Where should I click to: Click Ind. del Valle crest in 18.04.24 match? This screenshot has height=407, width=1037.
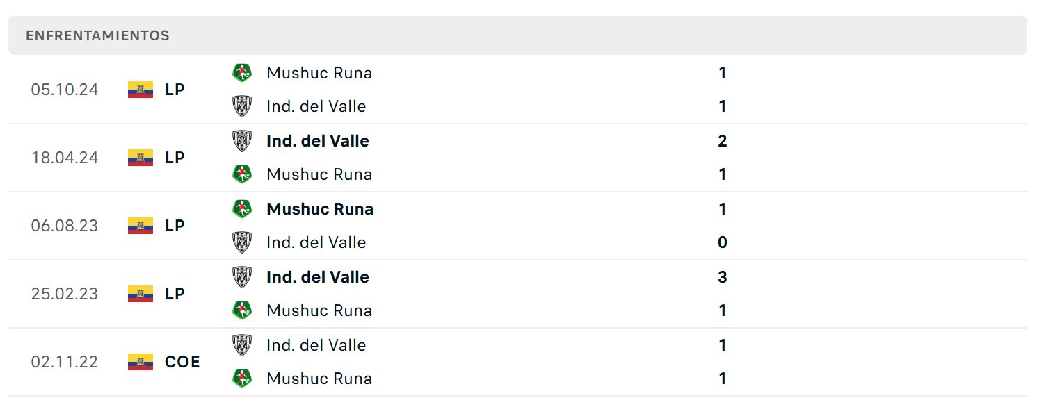[x=242, y=141]
